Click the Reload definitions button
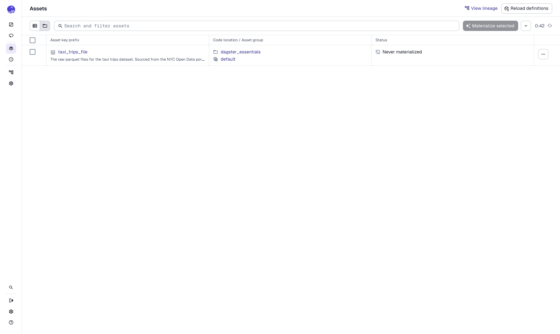 pyautogui.click(x=527, y=8)
